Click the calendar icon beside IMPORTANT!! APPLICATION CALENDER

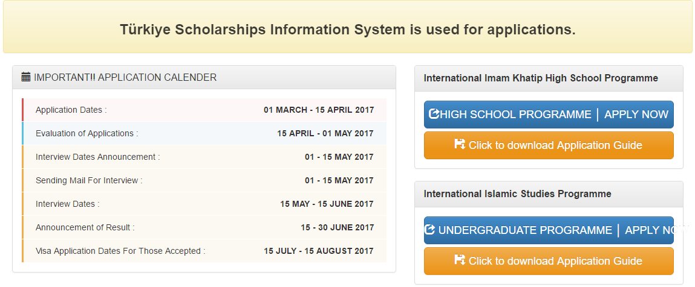coord(26,77)
